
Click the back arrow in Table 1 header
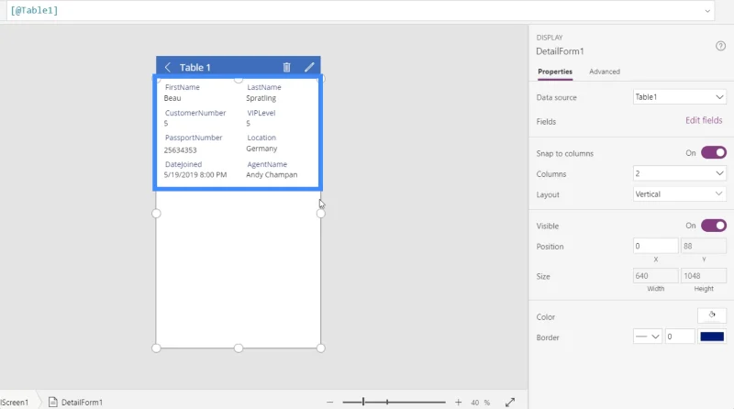[x=168, y=67]
